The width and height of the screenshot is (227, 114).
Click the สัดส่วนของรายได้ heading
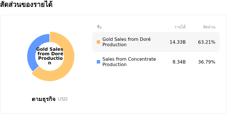tap(26, 5)
